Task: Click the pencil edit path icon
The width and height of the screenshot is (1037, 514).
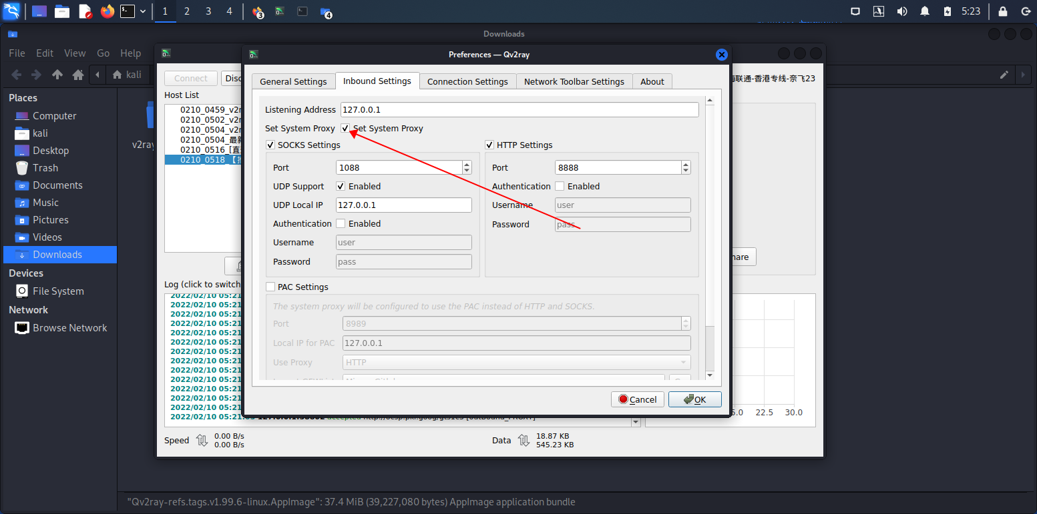Action: (1004, 75)
